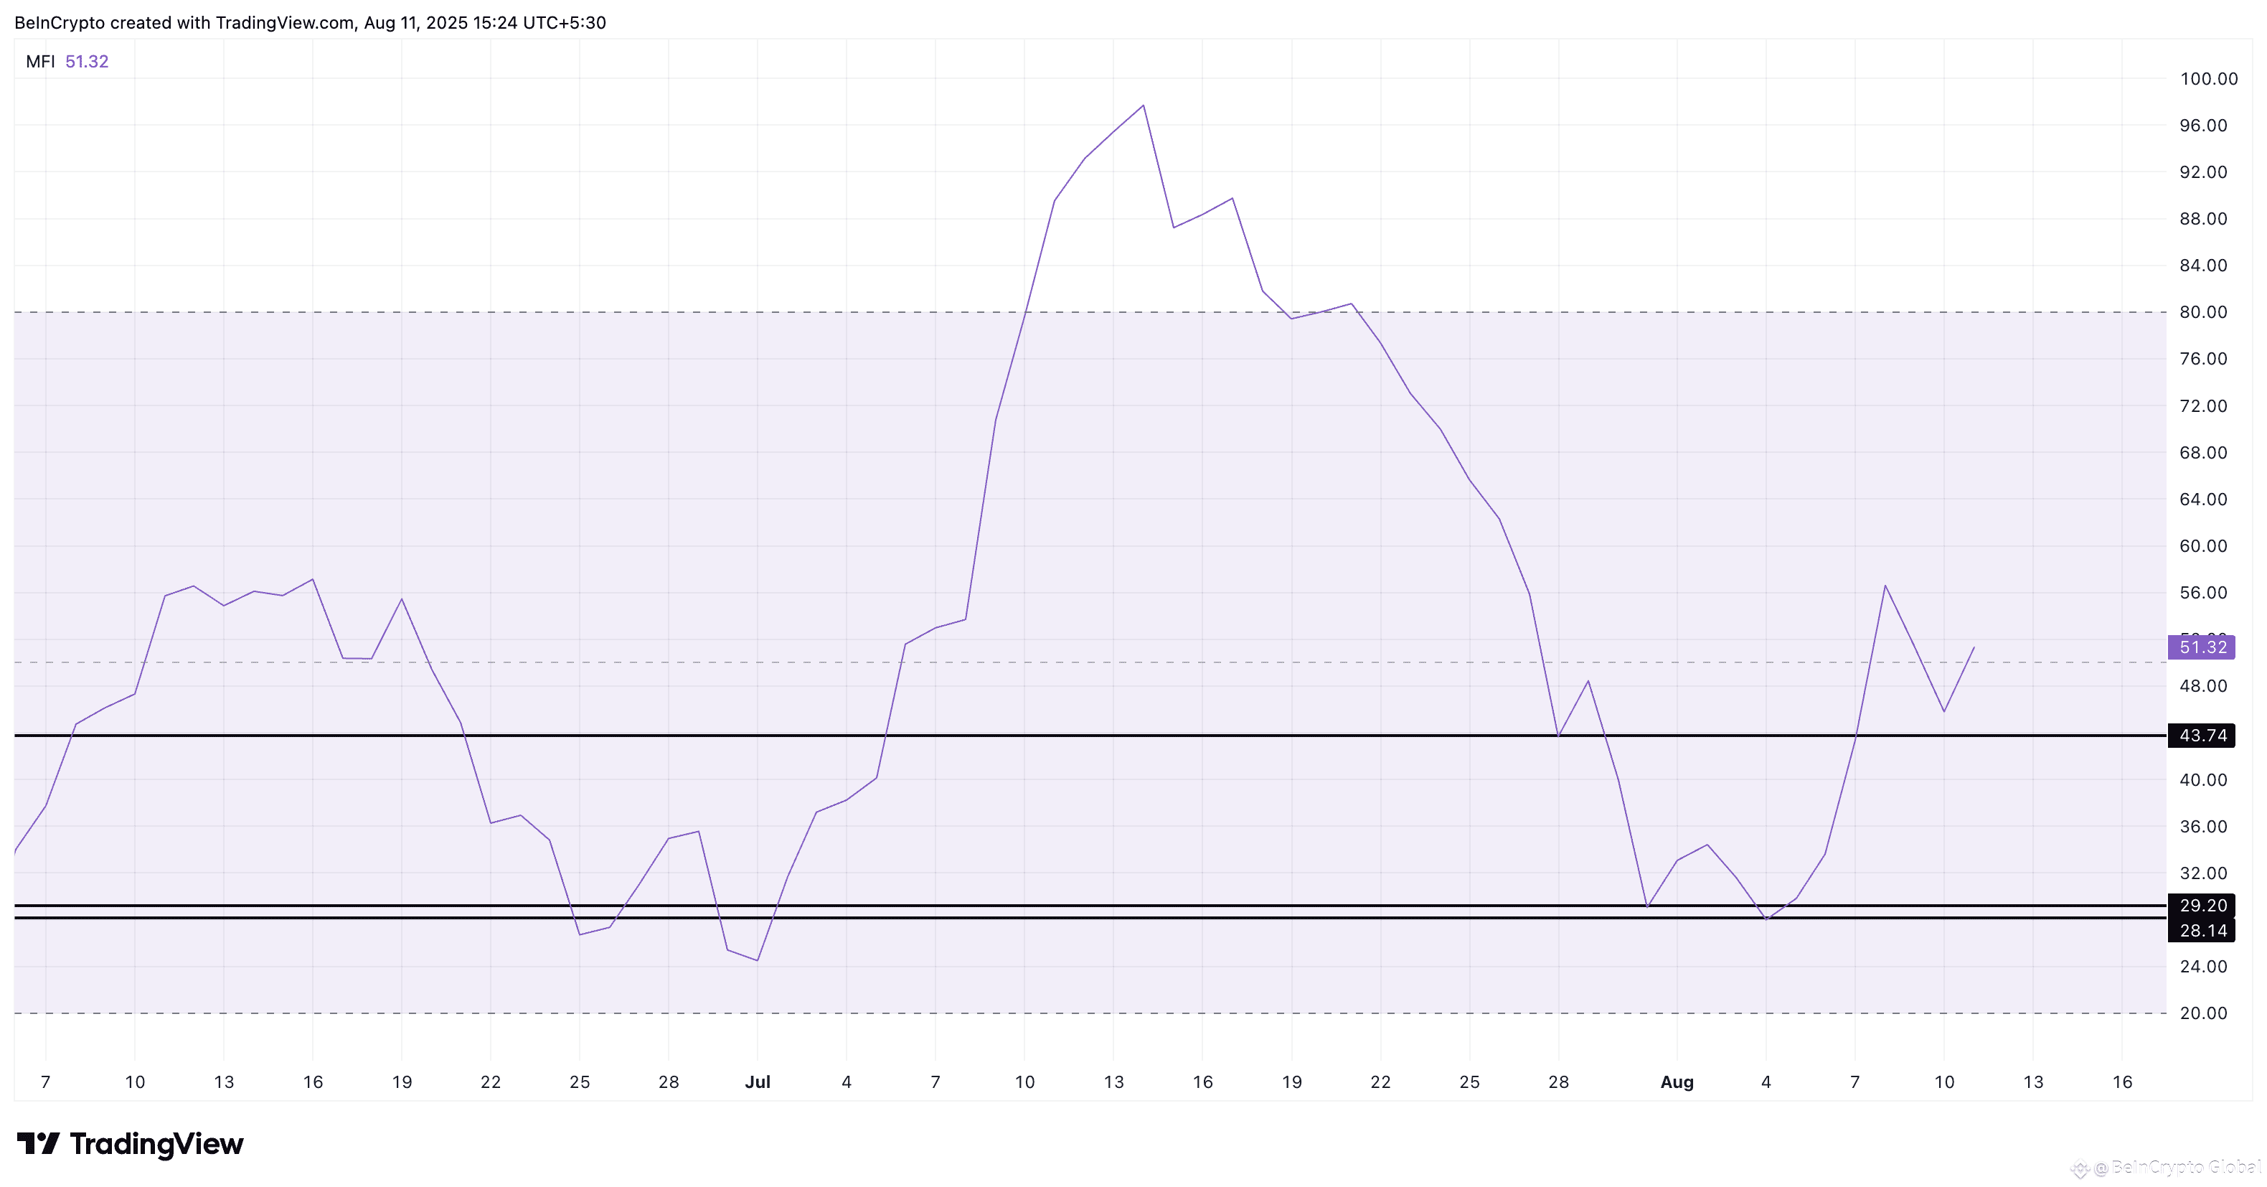Click the 40.00 value on the scale

[2202, 779]
